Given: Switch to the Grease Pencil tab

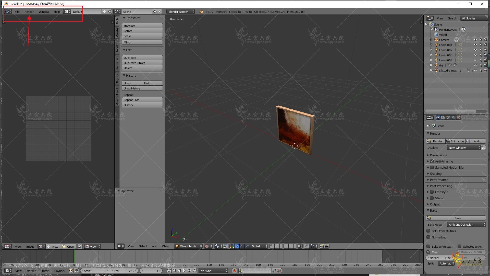Looking at the screenshot, I should point(117,96).
